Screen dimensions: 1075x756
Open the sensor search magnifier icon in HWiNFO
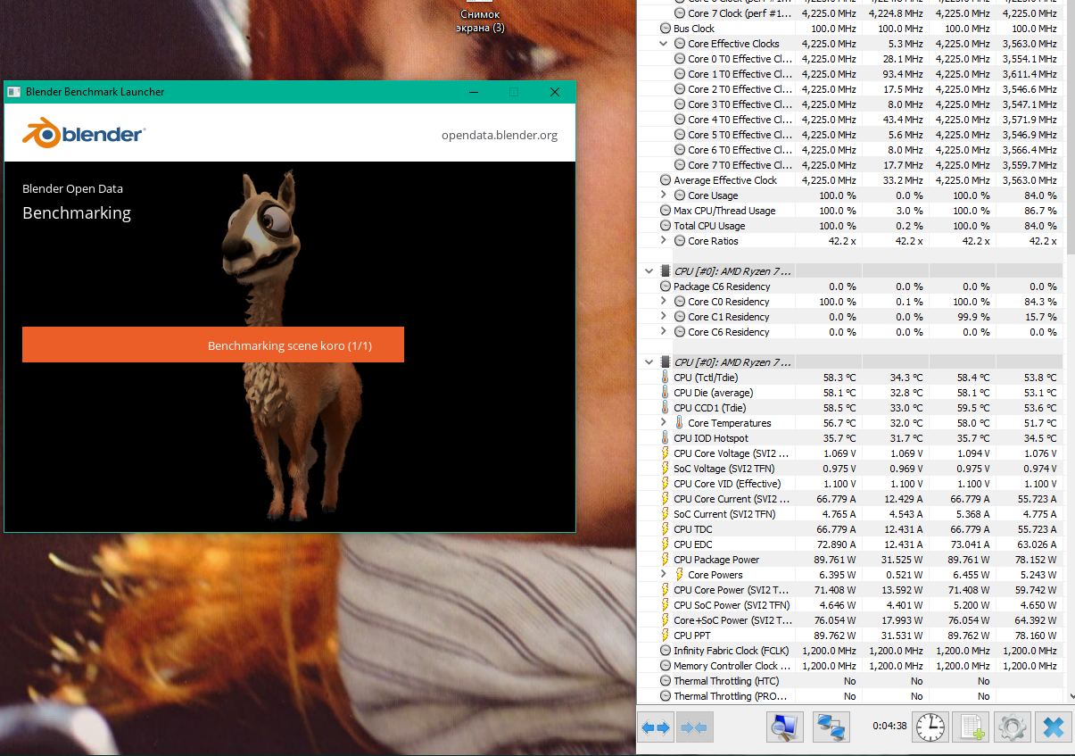[x=785, y=727]
